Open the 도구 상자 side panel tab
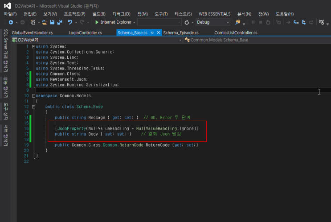The image size is (331, 222). point(6,111)
